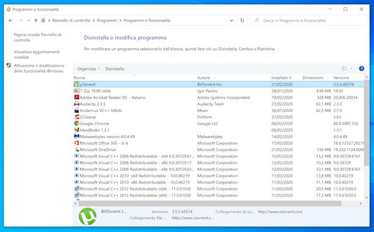Click the Adobe Acrobat Reader DC icon
This screenshot has height=232, width=374.
click(x=77, y=97)
